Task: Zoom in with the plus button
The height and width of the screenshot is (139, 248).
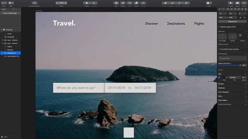Action: click(65, 3)
